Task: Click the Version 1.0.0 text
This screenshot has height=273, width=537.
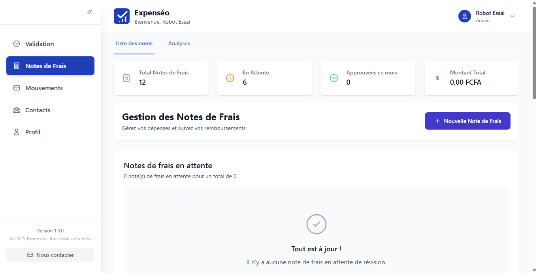Action: (50, 231)
